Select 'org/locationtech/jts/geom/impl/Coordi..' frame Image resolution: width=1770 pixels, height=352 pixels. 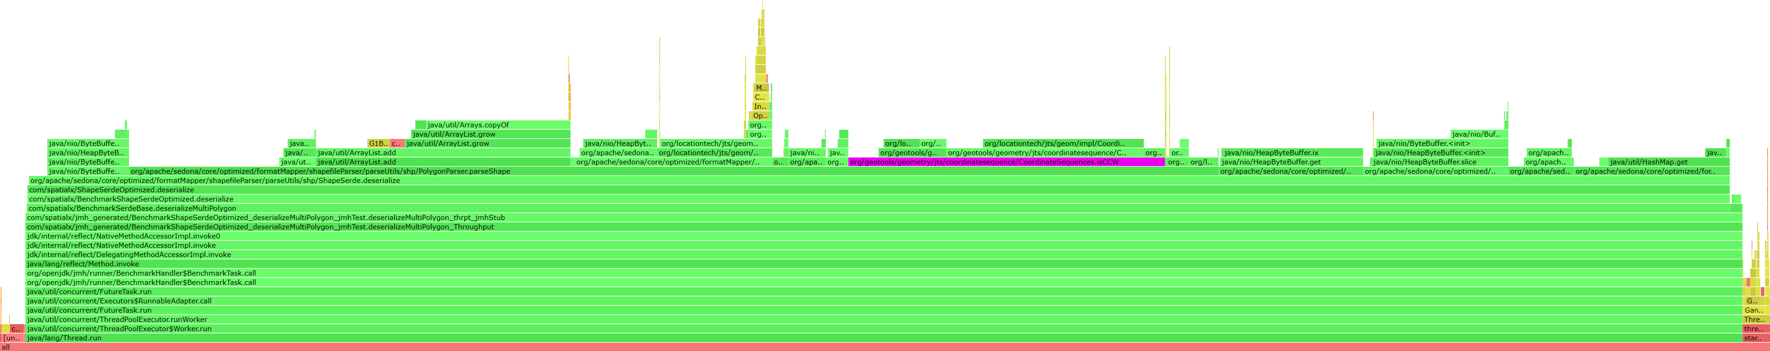click(1063, 144)
